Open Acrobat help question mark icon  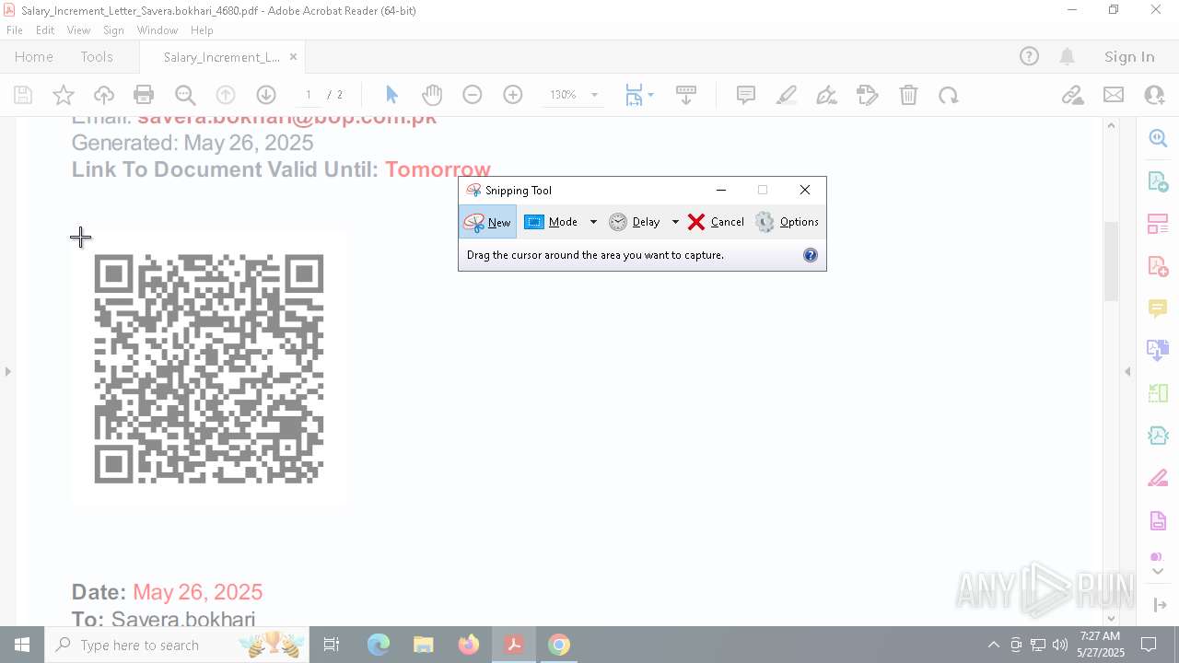(x=1029, y=57)
